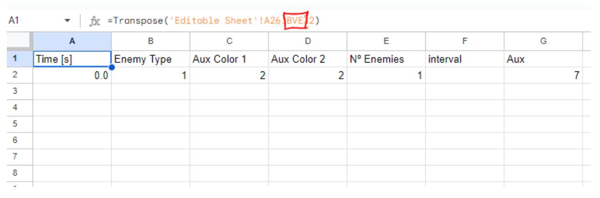The height and width of the screenshot is (198, 600).
Task: Select row 5 header
Action: 16,123
